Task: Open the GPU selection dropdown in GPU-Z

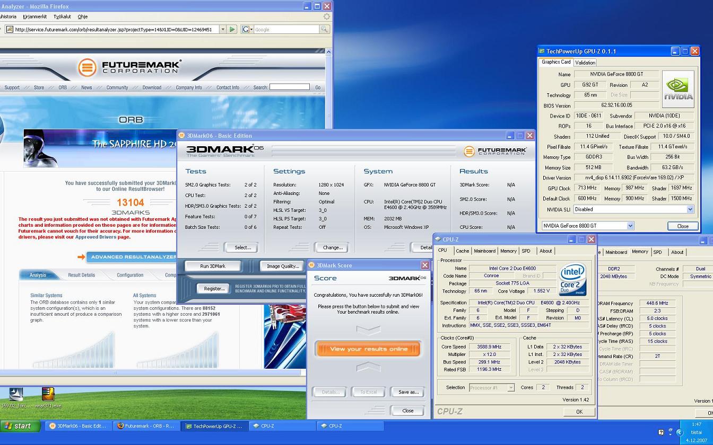Action: click(630, 226)
